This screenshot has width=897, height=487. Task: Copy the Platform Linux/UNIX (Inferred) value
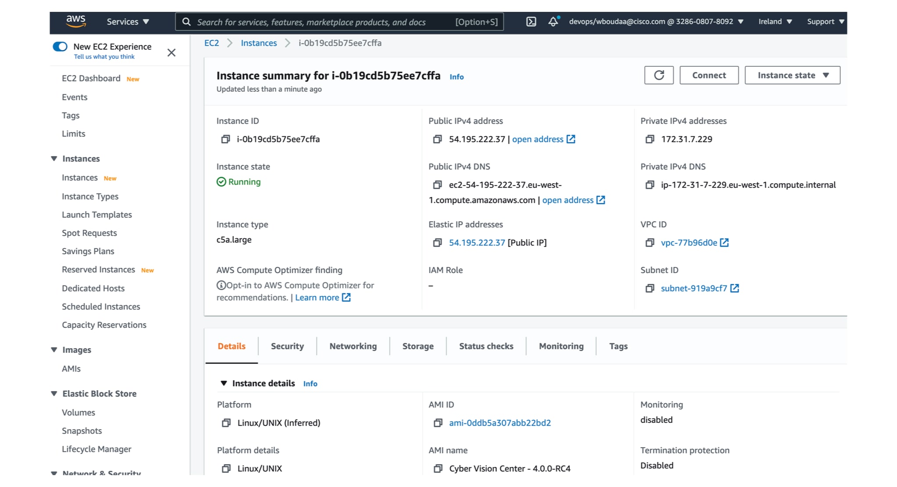click(226, 423)
